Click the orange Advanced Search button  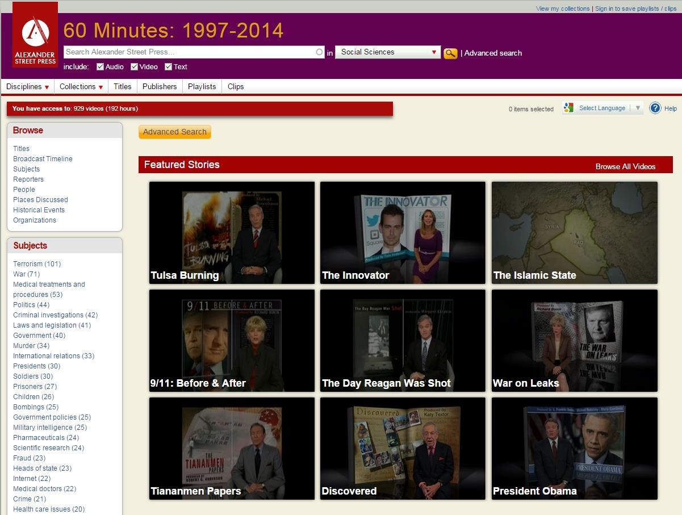(x=175, y=132)
